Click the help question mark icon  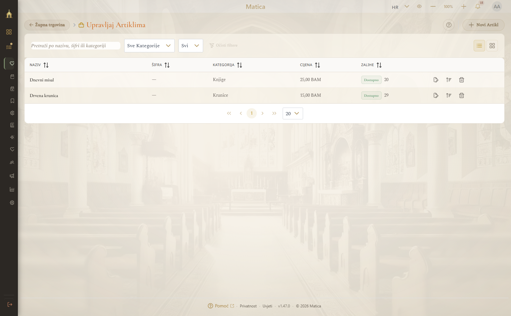[x=449, y=25]
